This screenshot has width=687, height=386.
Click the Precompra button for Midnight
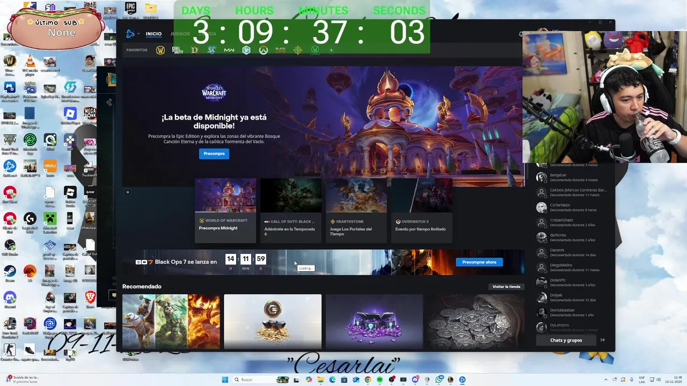coord(214,153)
